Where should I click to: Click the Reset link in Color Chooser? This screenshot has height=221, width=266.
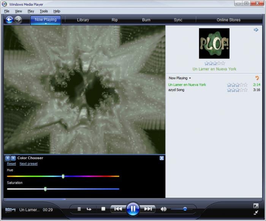click(11, 164)
